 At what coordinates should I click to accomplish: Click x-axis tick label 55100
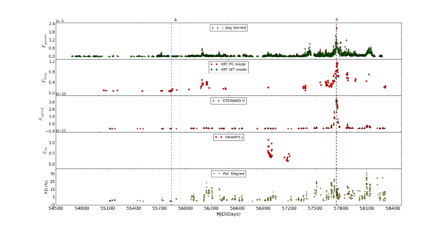pos(107,209)
